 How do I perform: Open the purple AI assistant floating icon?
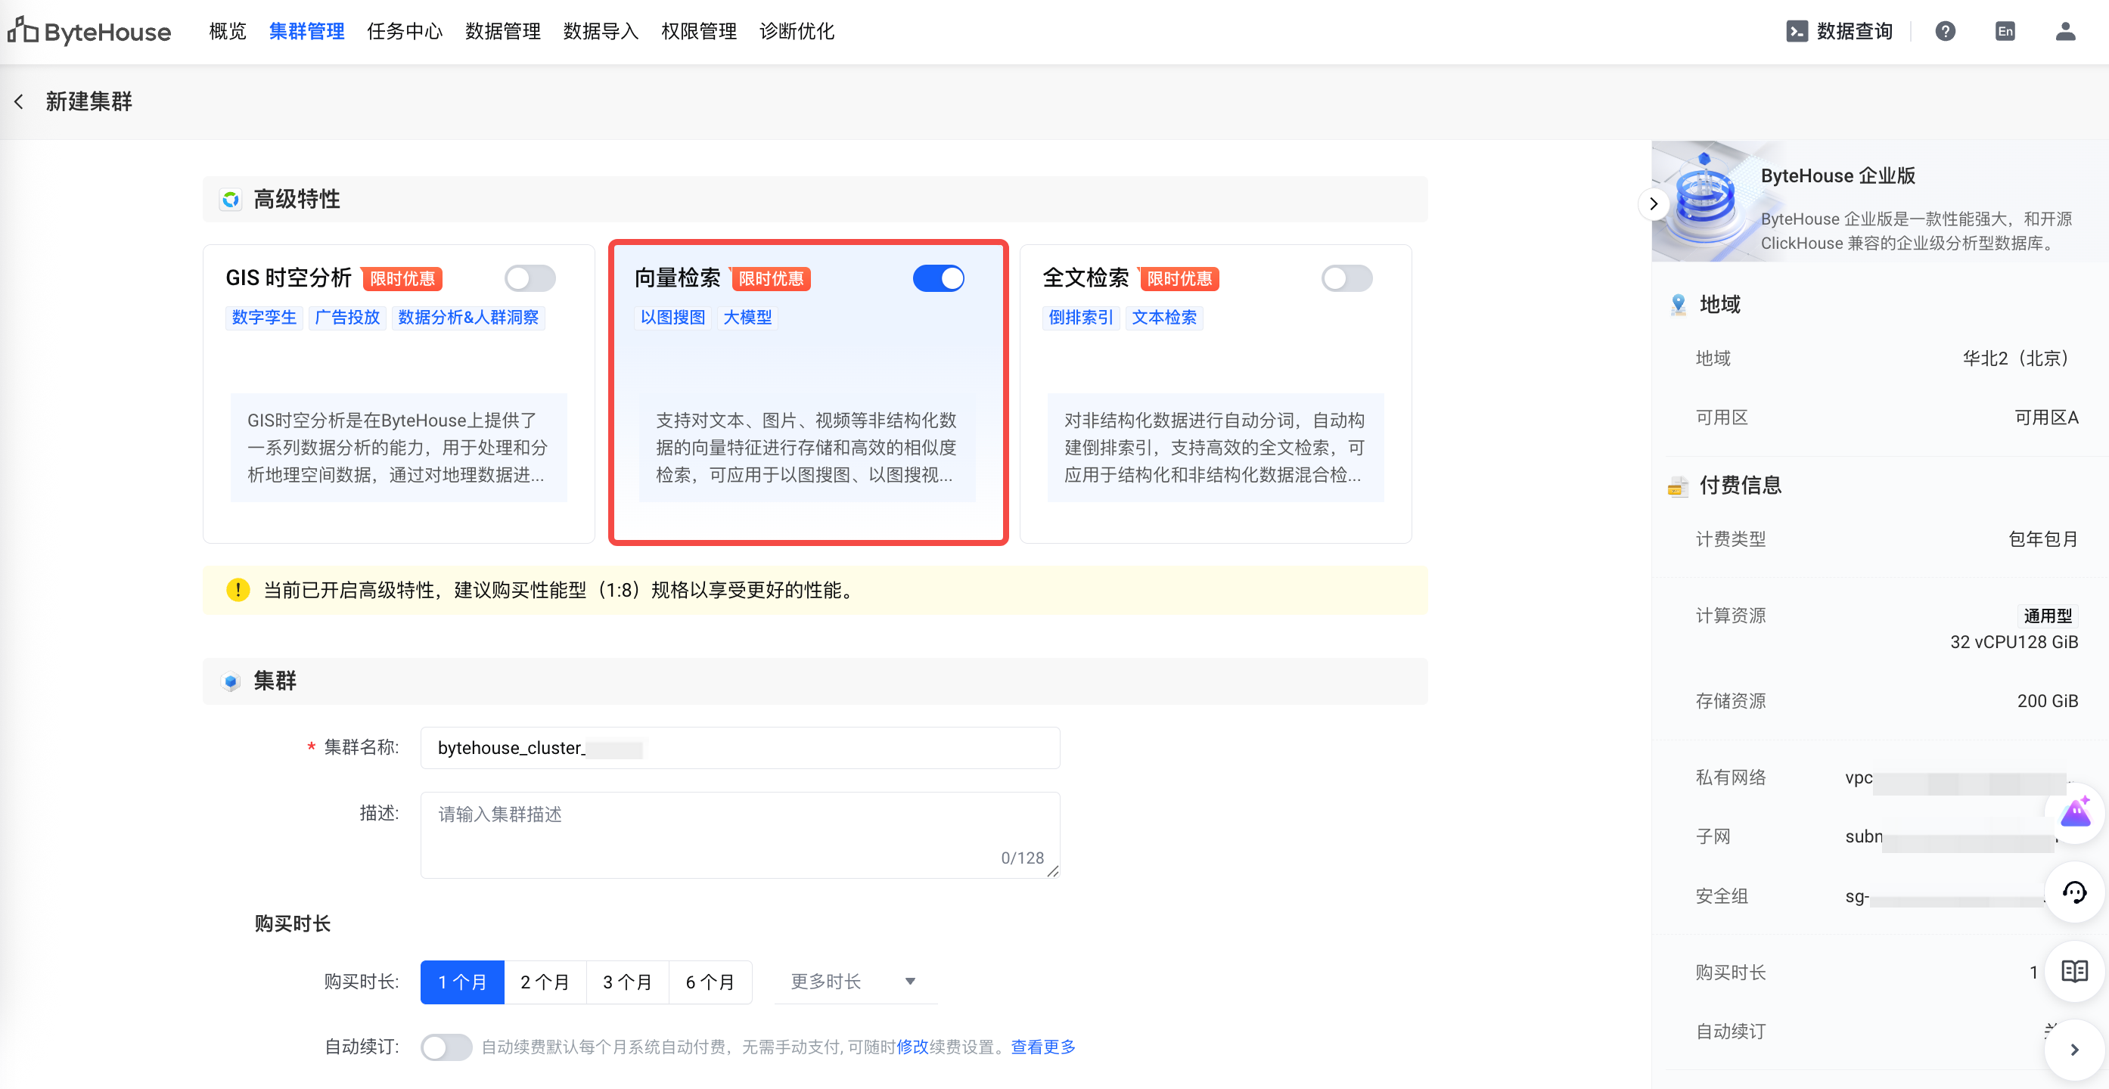coord(2076,813)
